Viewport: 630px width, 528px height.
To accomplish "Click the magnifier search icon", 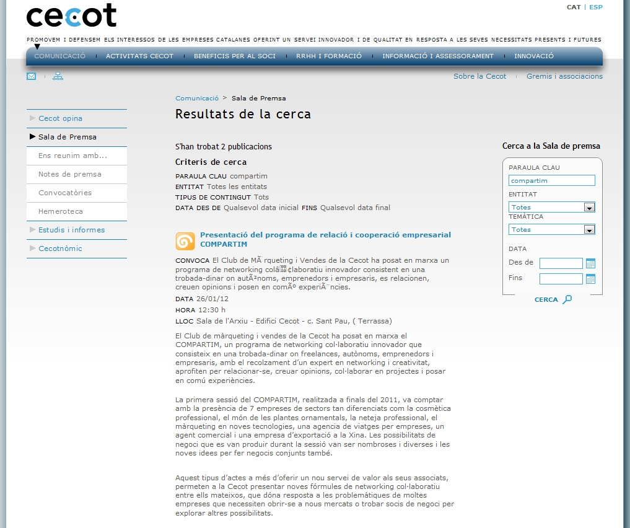I will pyautogui.click(x=567, y=299).
